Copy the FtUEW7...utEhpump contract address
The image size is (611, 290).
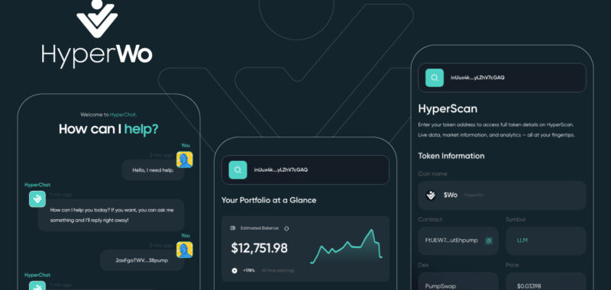(488, 240)
